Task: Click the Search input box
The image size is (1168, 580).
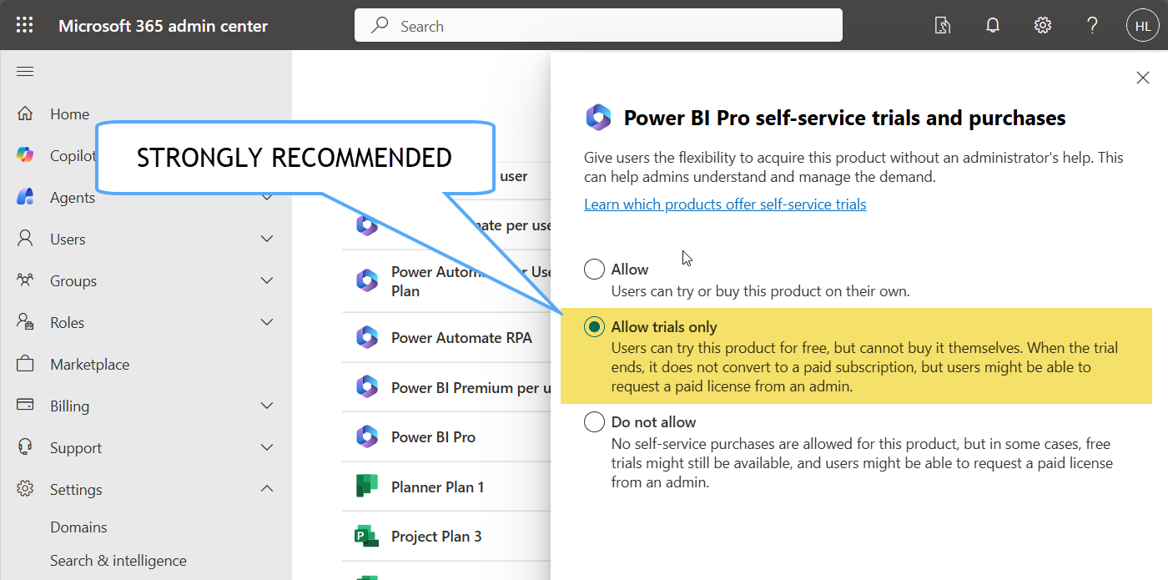Action: click(598, 25)
